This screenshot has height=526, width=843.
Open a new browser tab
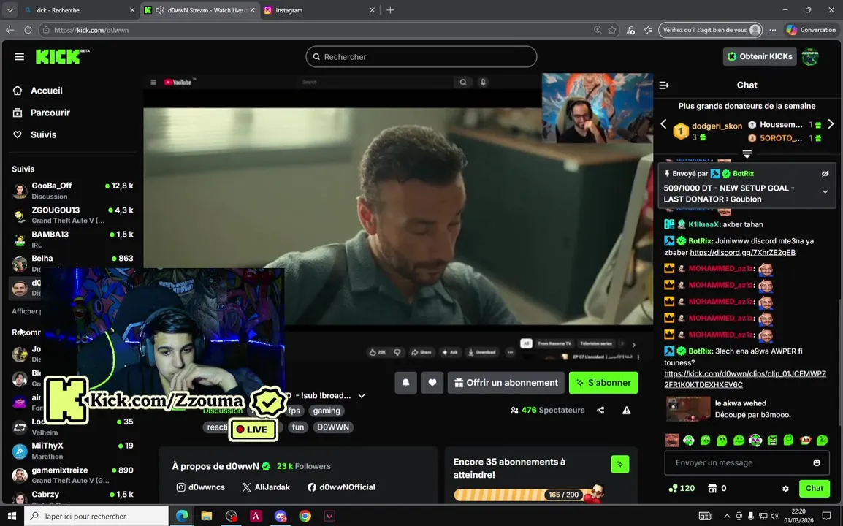coord(390,10)
